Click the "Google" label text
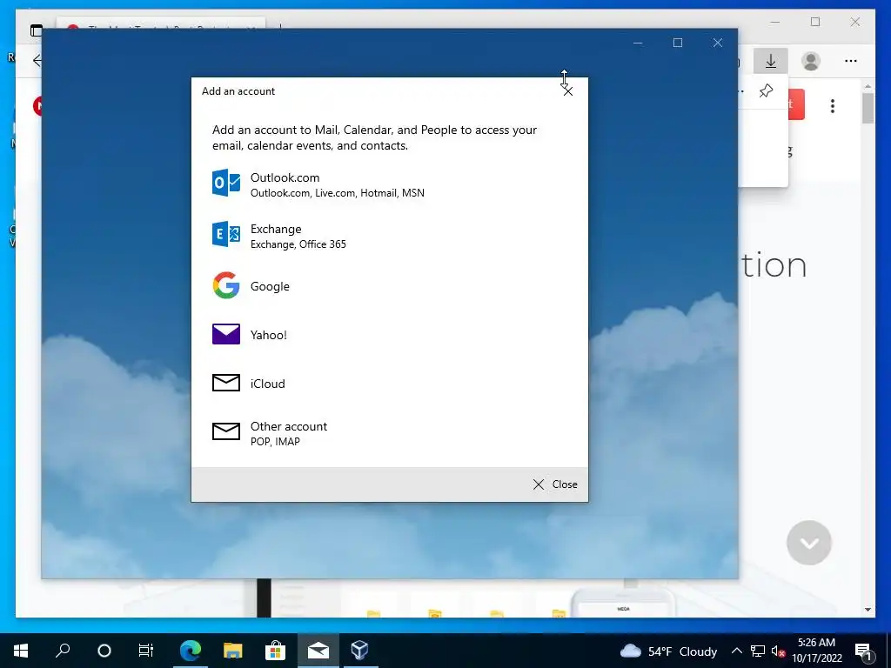891x668 pixels. click(x=270, y=286)
